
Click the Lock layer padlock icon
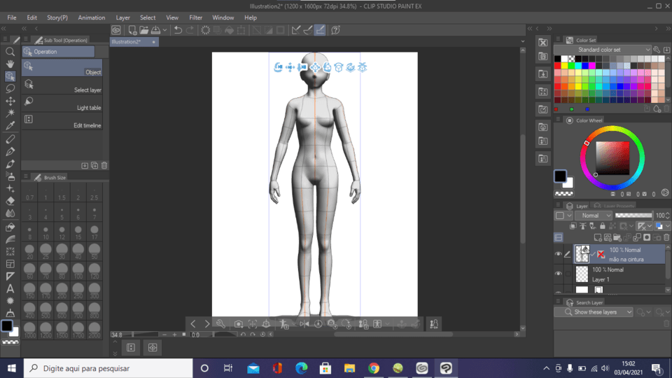click(x=603, y=226)
